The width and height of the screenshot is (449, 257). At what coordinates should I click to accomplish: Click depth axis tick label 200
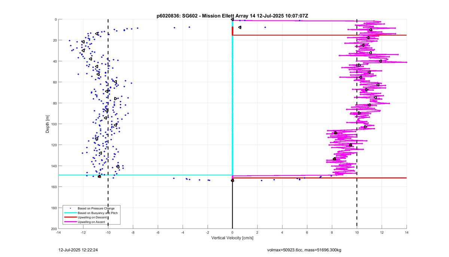click(53, 229)
